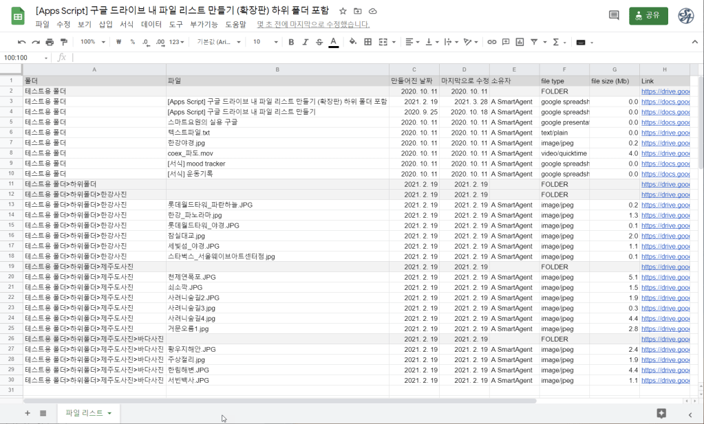
Task: Click the undo arrow in the toolbar
Action: tap(22, 42)
